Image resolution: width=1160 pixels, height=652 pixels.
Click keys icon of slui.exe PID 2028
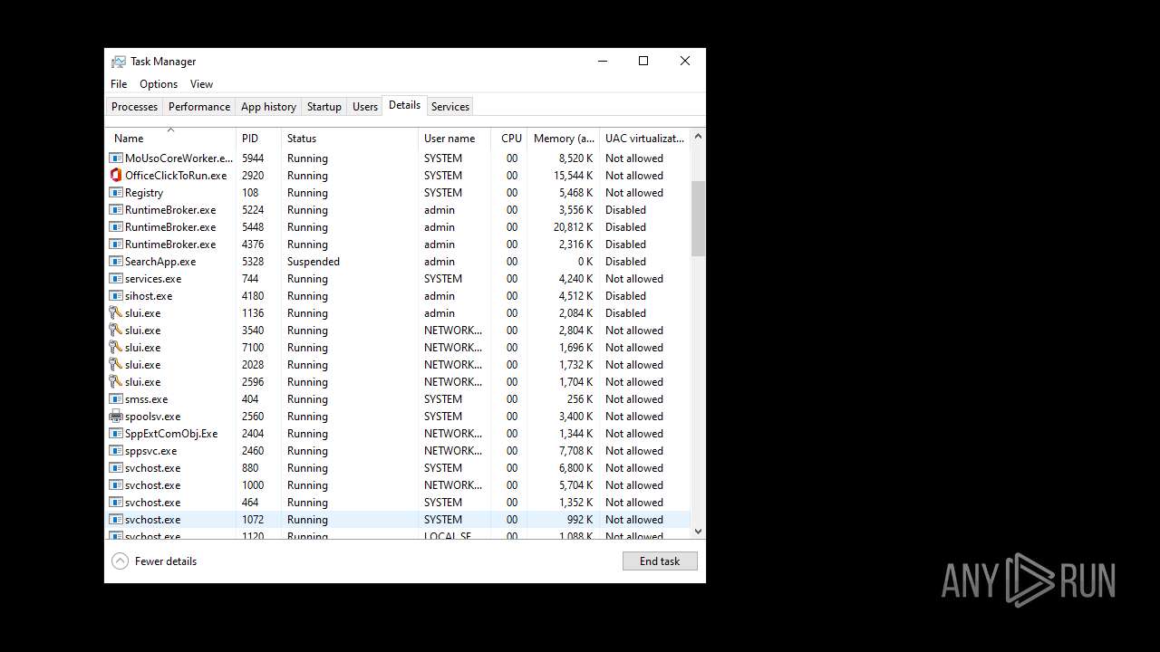[x=116, y=365]
